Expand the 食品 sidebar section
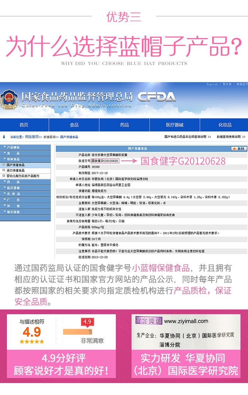The width and height of the screenshot is (248, 395). (x=25, y=153)
